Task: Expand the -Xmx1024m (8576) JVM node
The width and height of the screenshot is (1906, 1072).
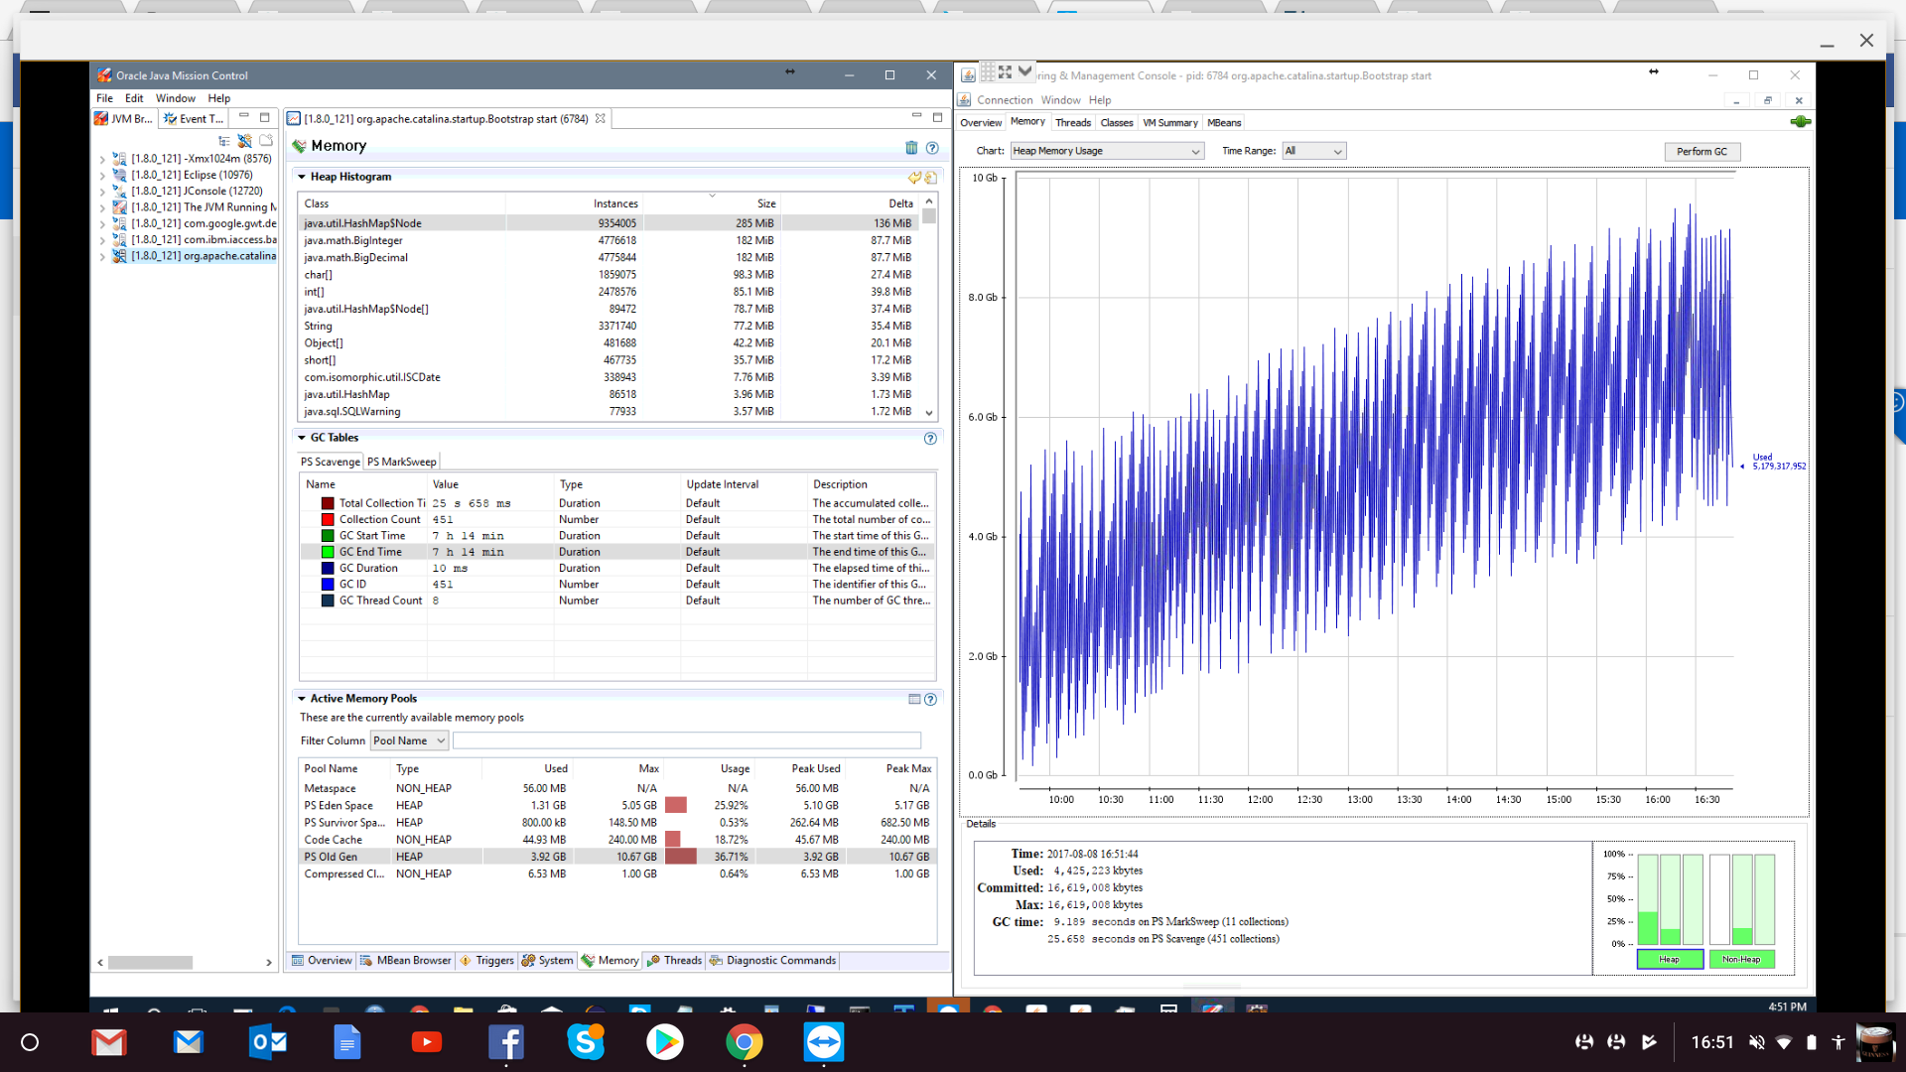Action: [x=102, y=159]
